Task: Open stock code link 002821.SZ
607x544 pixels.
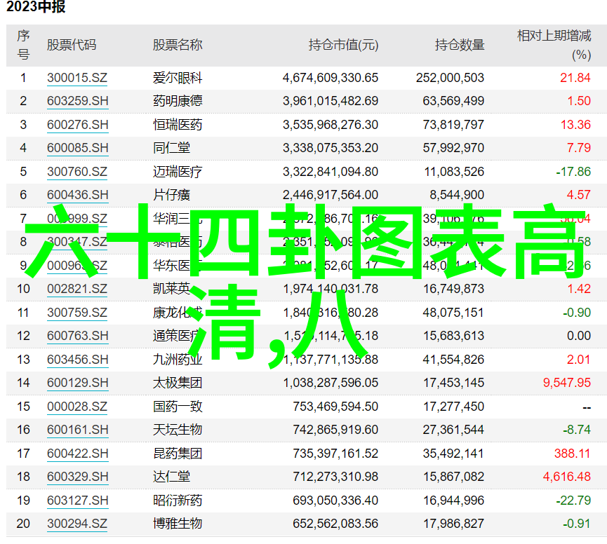Action: (x=77, y=290)
